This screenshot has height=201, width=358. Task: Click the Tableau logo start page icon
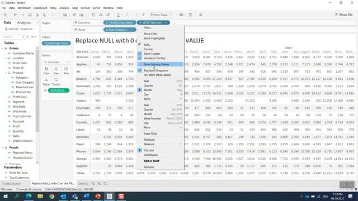pyautogui.click(x=5, y=15)
